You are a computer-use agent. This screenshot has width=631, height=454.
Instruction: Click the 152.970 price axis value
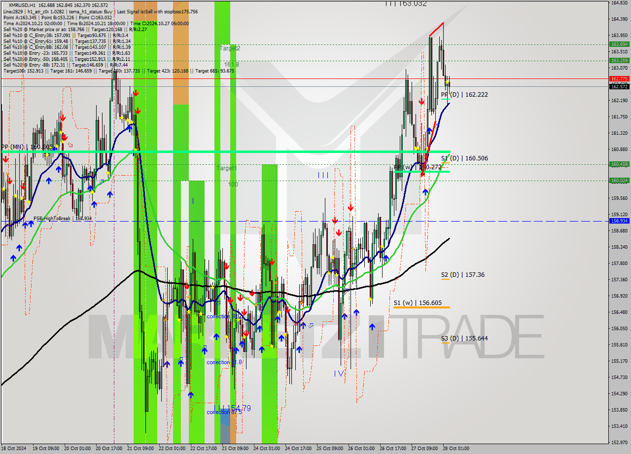coord(619,442)
